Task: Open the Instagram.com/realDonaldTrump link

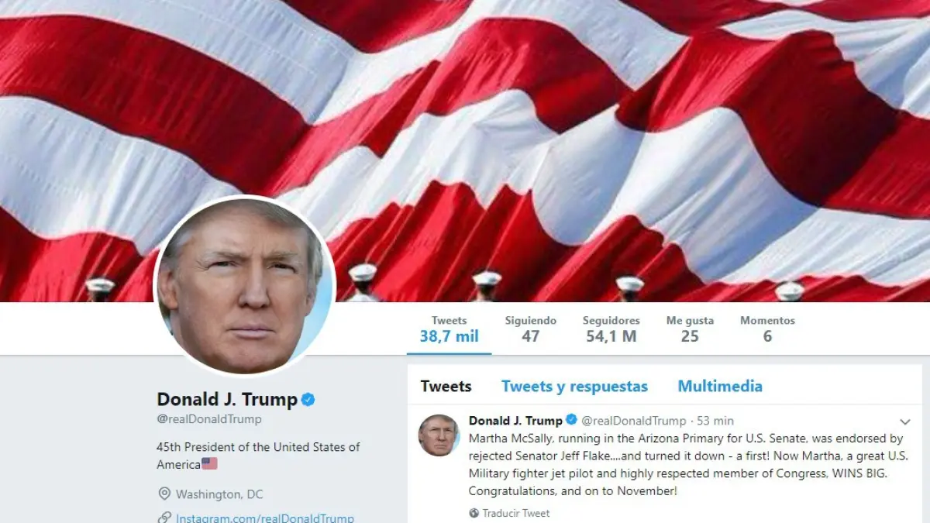Action: click(x=265, y=518)
